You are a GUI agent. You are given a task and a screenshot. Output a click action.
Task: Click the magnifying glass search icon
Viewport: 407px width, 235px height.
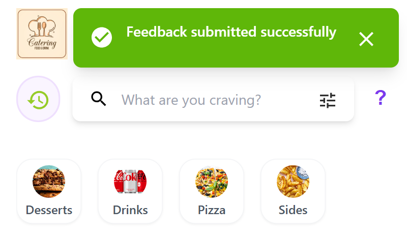[99, 99]
